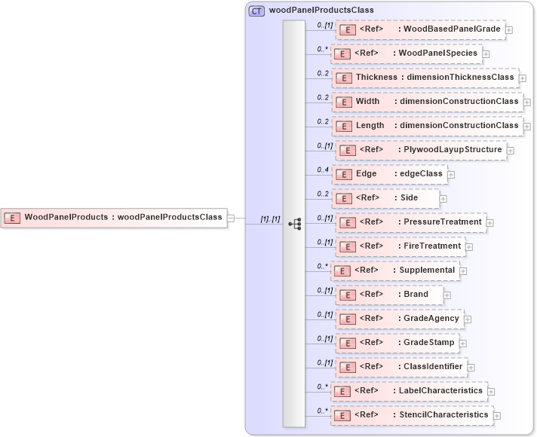Click the Thickness element E icon
The height and width of the screenshot is (437, 537).
tap(344, 78)
